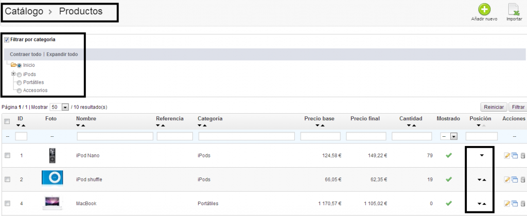The height and width of the screenshot is (216, 527).
Task: Expand the iPods category tree node
Action: [x=13, y=74]
